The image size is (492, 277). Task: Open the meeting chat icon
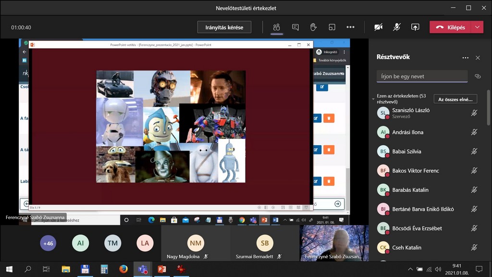[x=295, y=27]
